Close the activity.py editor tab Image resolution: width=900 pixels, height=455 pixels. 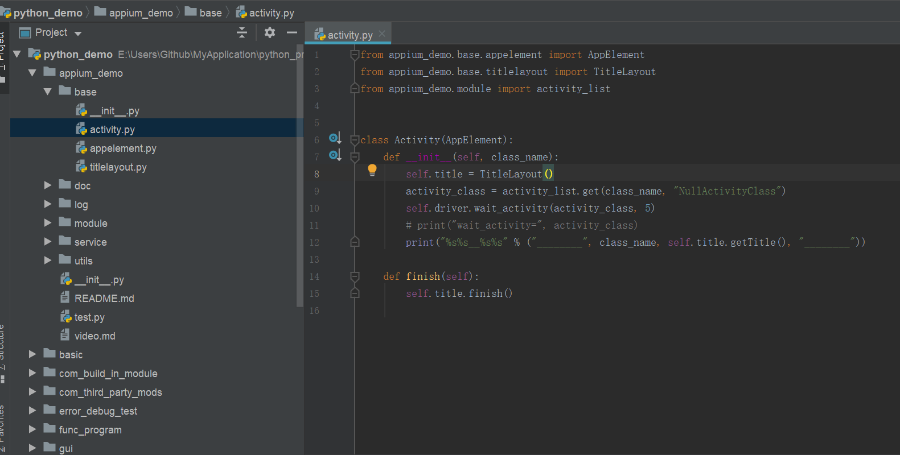pos(382,34)
